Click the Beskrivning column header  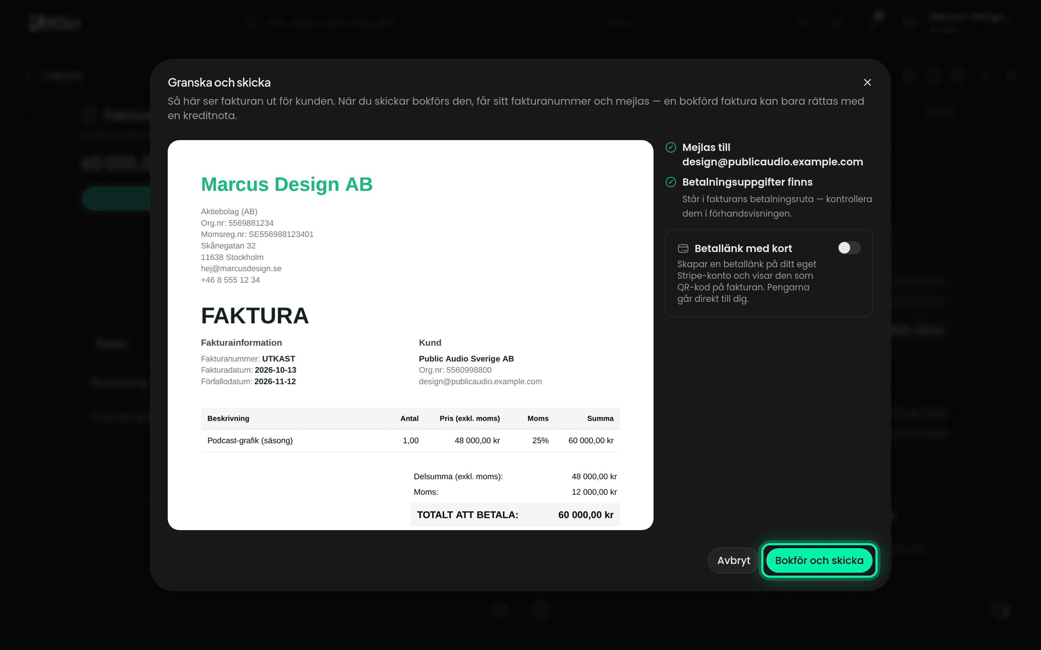coord(228,418)
